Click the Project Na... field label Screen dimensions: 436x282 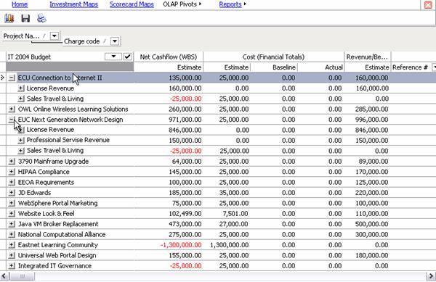pyautogui.click(x=21, y=36)
